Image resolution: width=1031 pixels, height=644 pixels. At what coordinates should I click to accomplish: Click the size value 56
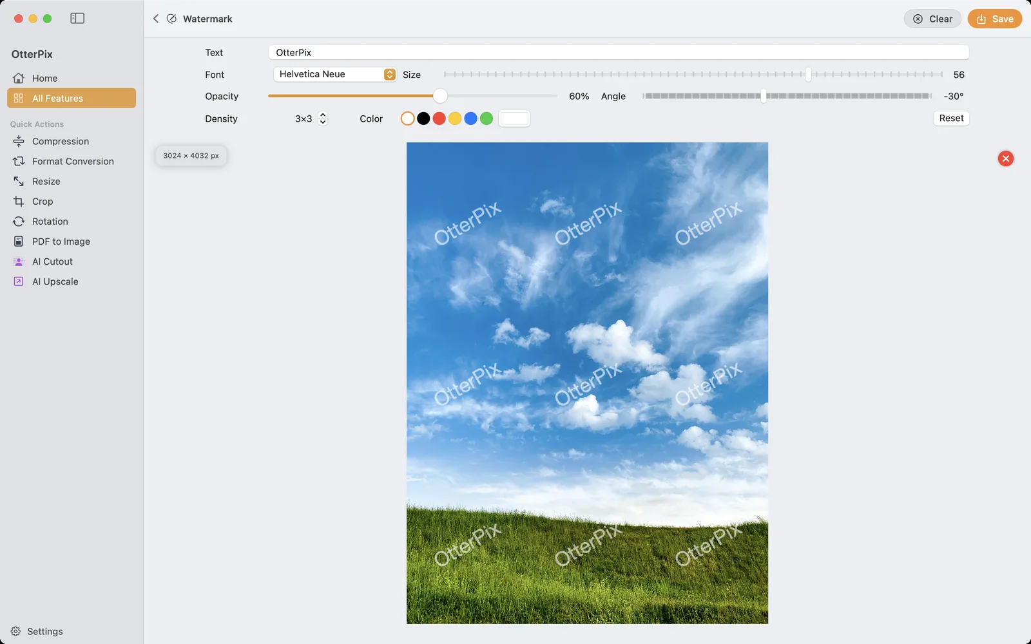(959, 75)
